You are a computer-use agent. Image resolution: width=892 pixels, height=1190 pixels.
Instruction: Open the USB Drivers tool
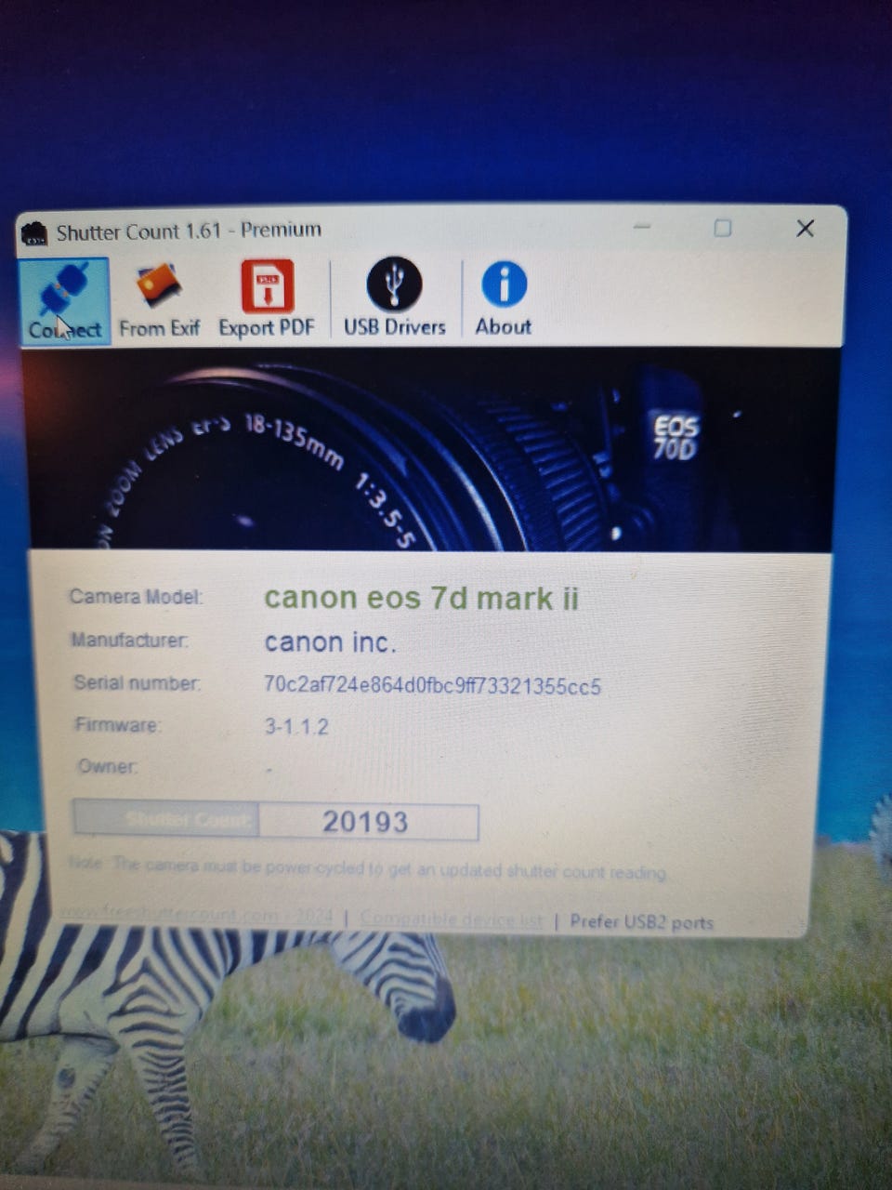394,297
